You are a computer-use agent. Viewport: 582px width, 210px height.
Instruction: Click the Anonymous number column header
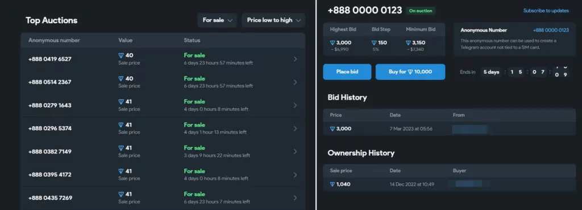[54, 40]
